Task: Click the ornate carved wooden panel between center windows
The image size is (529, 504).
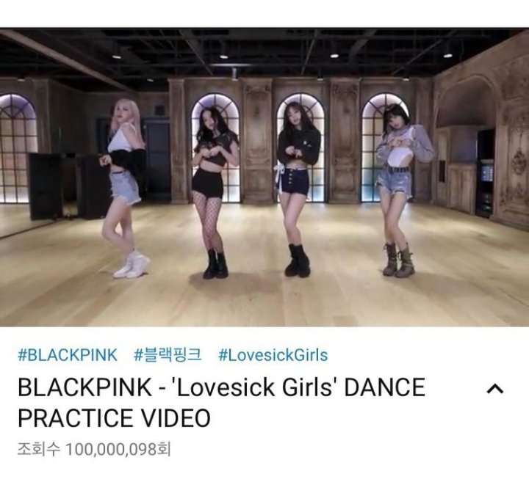Action: pyautogui.click(x=258, y=142)
